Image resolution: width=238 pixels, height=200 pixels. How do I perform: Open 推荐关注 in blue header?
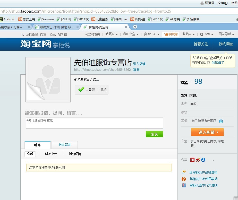pos(201,44)
